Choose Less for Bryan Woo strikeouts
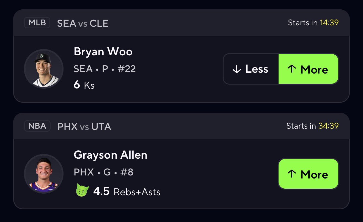The image size is (363, 222). pyautogui.click(x=251, y=69)
